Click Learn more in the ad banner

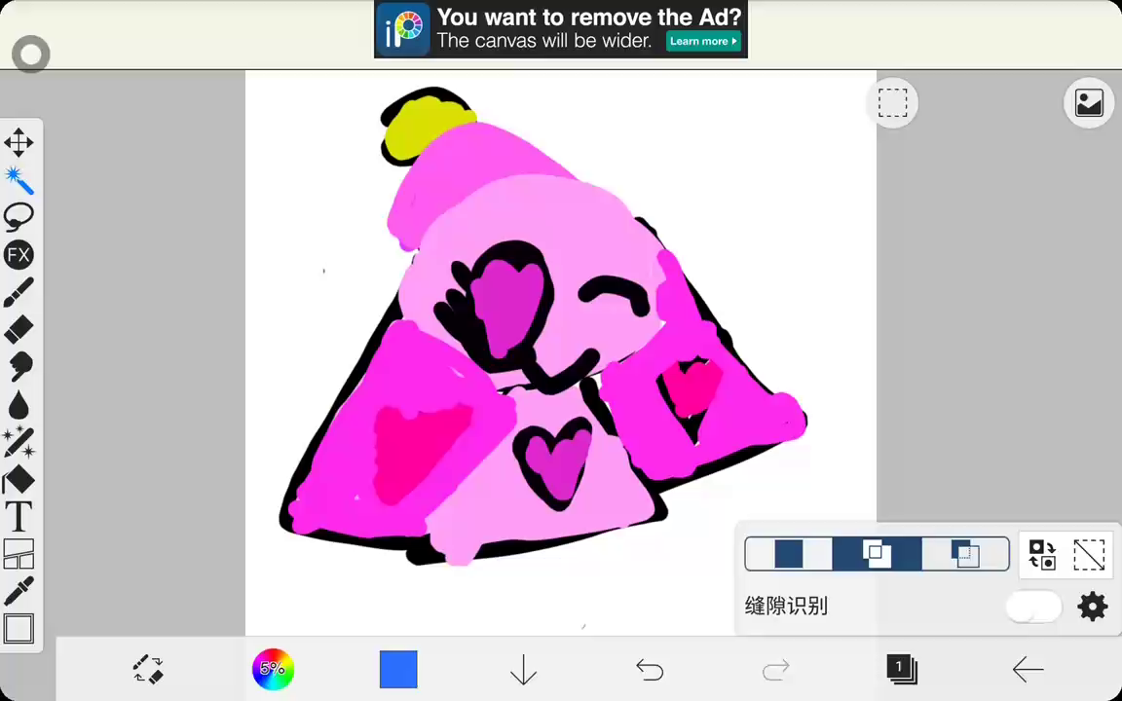pos(703,41)
